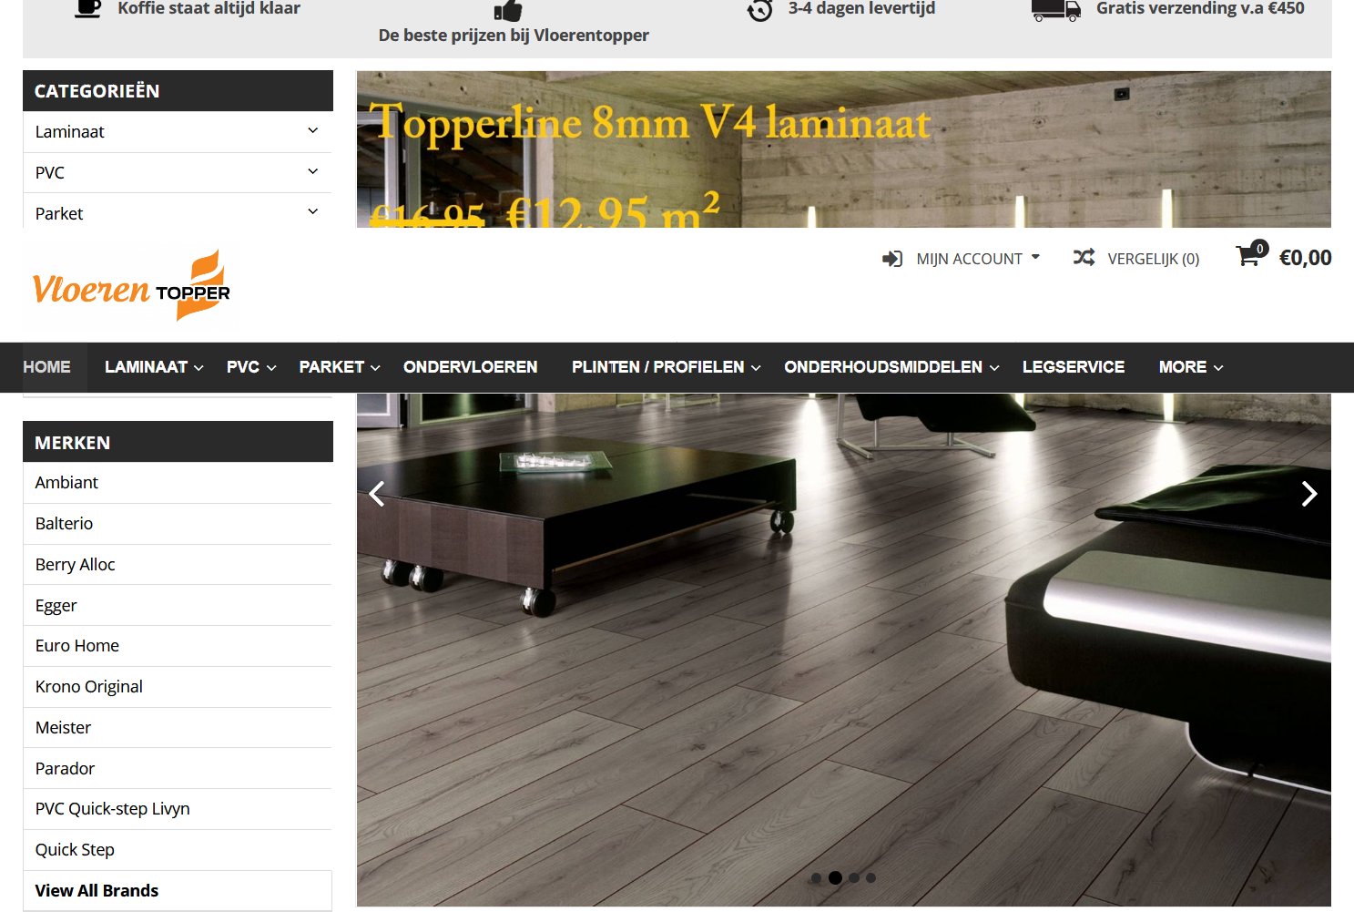This screenshot has width=1354, height=912.
Task: Open the More navigation dropdown
Action: pyautogui.click(x=1190, y=367)
